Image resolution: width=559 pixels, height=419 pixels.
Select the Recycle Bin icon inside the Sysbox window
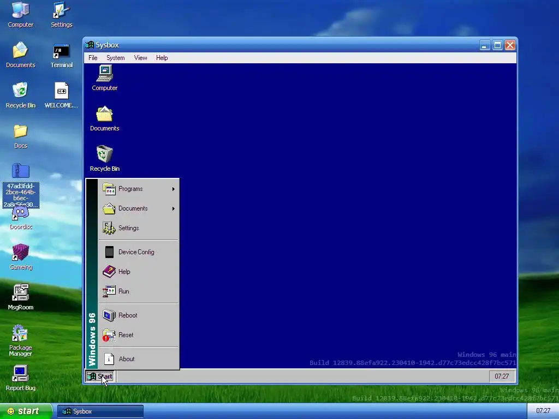pos(104,159)
